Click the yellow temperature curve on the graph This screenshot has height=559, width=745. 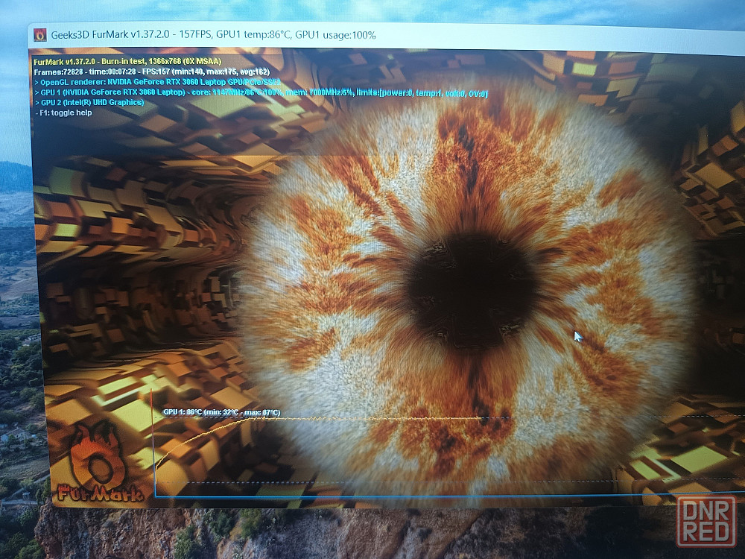click(318, 420)
